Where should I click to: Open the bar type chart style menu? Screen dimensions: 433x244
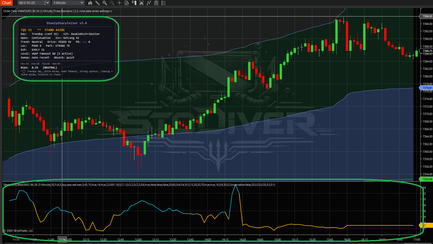click(90, 3)
